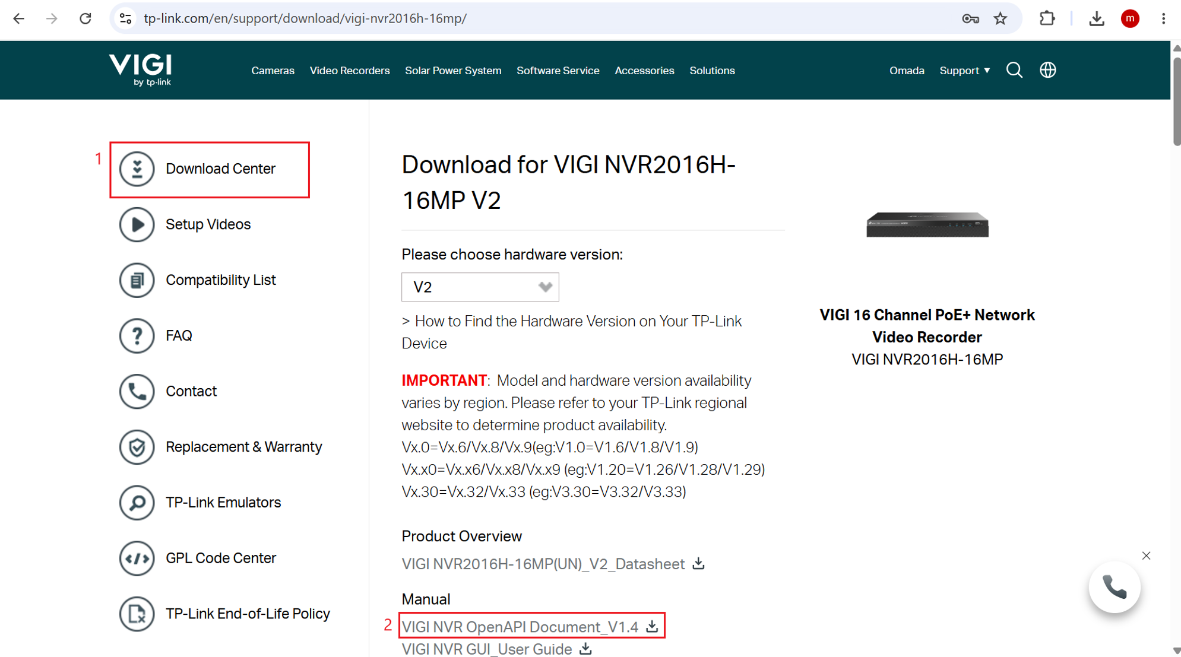Click the Replacement & Warranty shield icon
The width and height of the screenshot is (1181, 657).
[x=137, y=447]
